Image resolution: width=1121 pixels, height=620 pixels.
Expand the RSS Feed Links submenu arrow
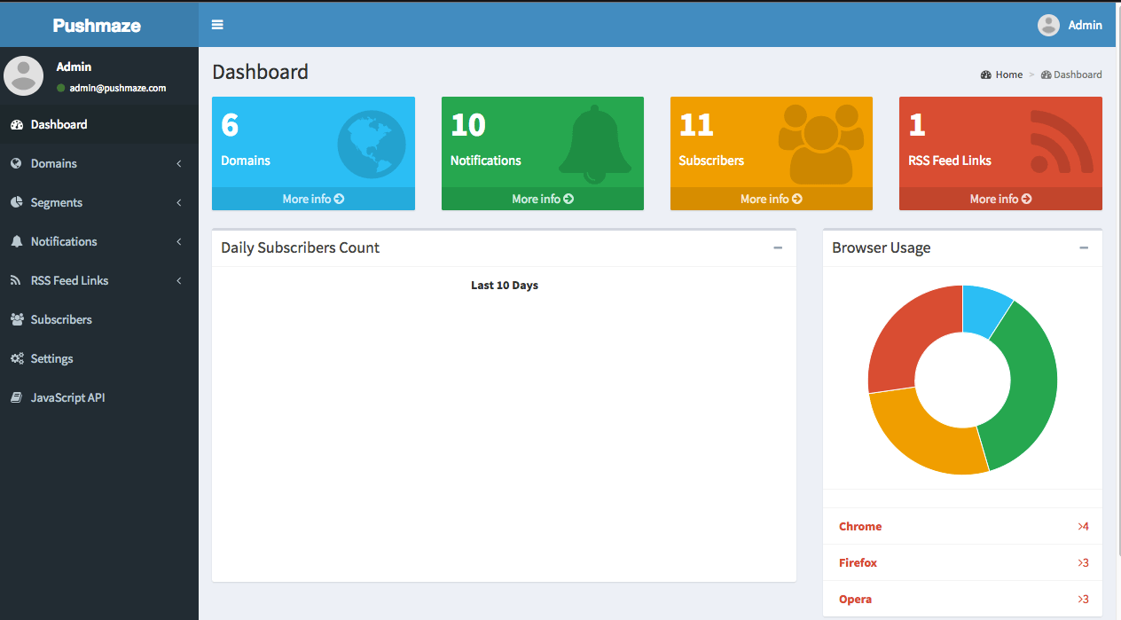[x=179, y=280]
